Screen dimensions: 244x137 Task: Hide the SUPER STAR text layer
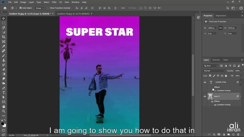click(205, 82)
